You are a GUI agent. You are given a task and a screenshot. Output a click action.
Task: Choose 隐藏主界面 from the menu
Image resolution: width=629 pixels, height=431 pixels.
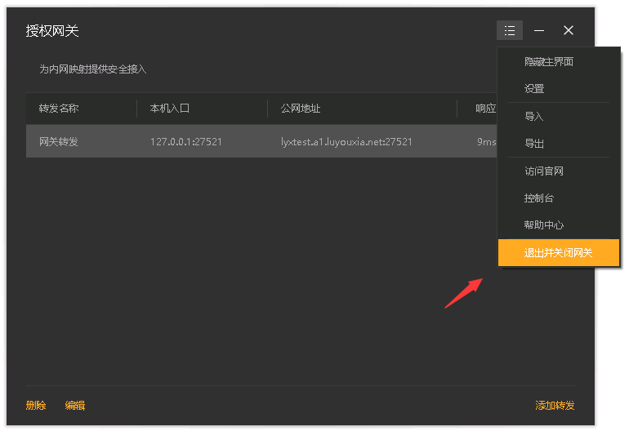pos(559,62)
